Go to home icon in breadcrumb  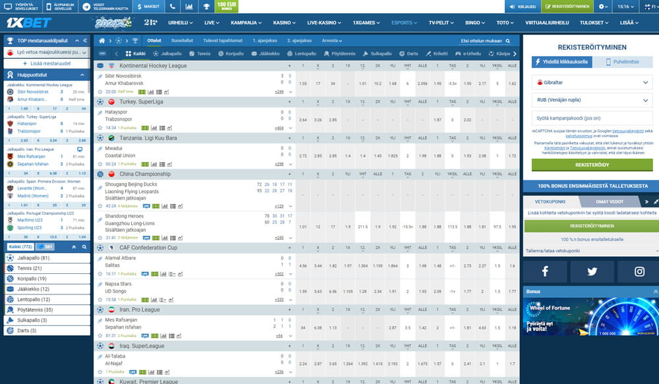tap(101, 41)
